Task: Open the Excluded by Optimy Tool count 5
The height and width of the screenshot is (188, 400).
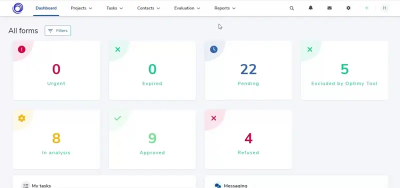Action: (344, 69)
